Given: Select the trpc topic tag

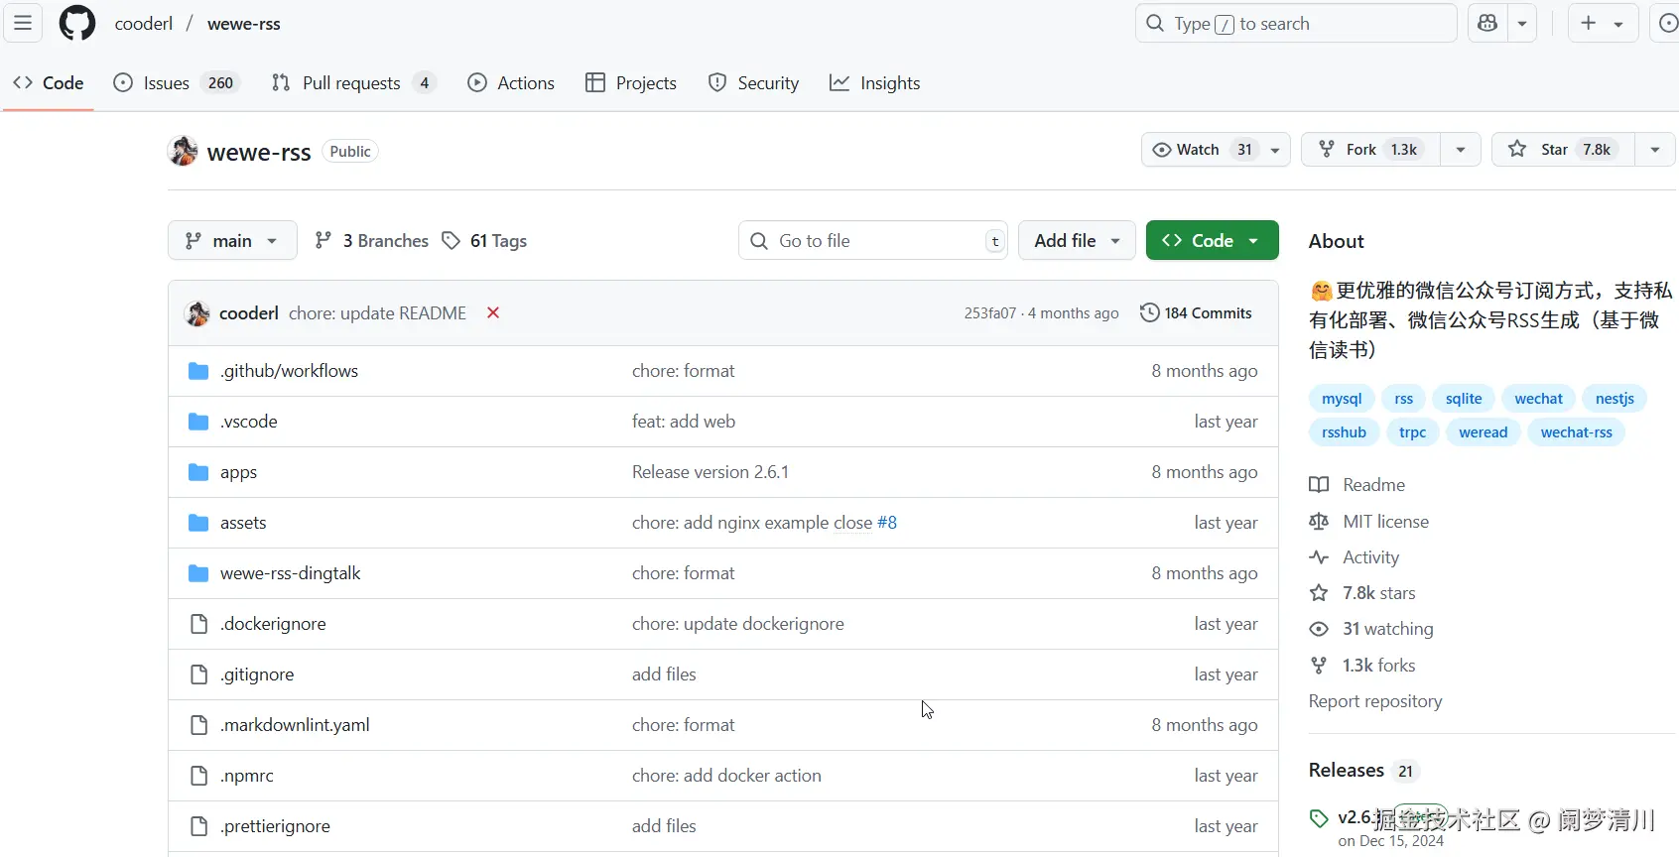Looking at the screenshot, I should coord(1412,432).
